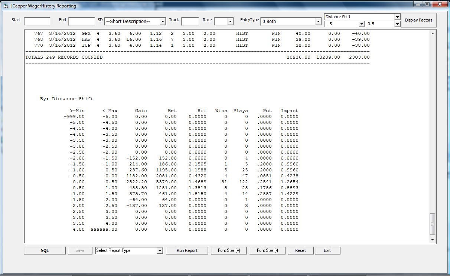The height and width of the screenshot is (276, 450).
Task: Click the ROI value 2.1505
Action: pos(198,164)
